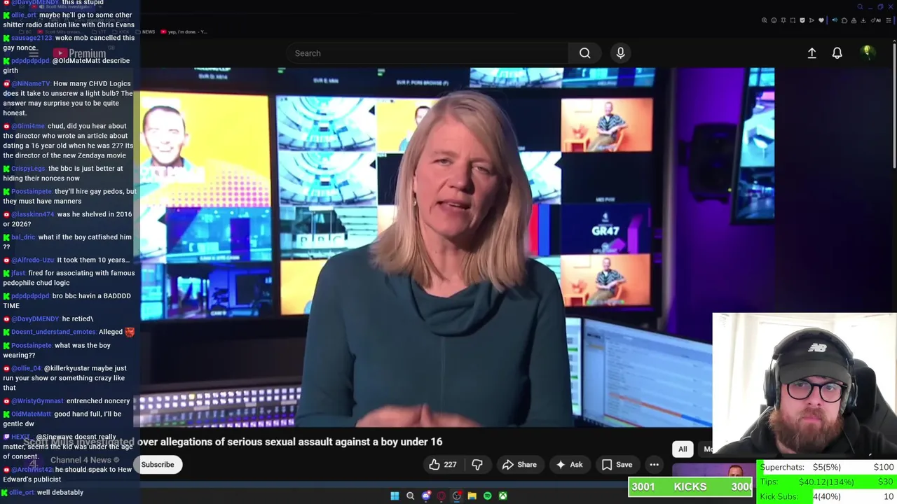Screen dimensions: 897x504
Task: Like the video showing 227 likes
Action: 442,465
